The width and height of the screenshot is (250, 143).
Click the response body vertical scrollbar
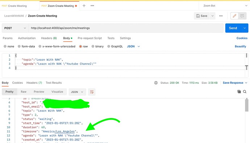point(247,105)
